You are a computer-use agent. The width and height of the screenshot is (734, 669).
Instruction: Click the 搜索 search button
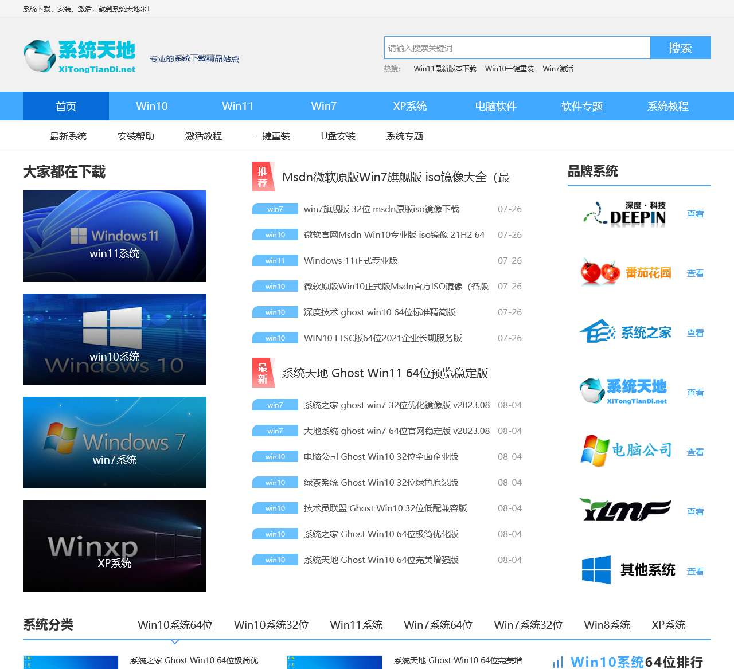click(x=681, y=48)
